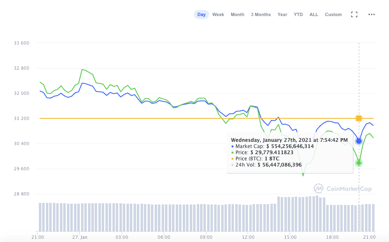The width and height of the screenshot is (389, 242).
Task: Show ALL historical data
Action: pyautogui.click(x=314, y=14)
